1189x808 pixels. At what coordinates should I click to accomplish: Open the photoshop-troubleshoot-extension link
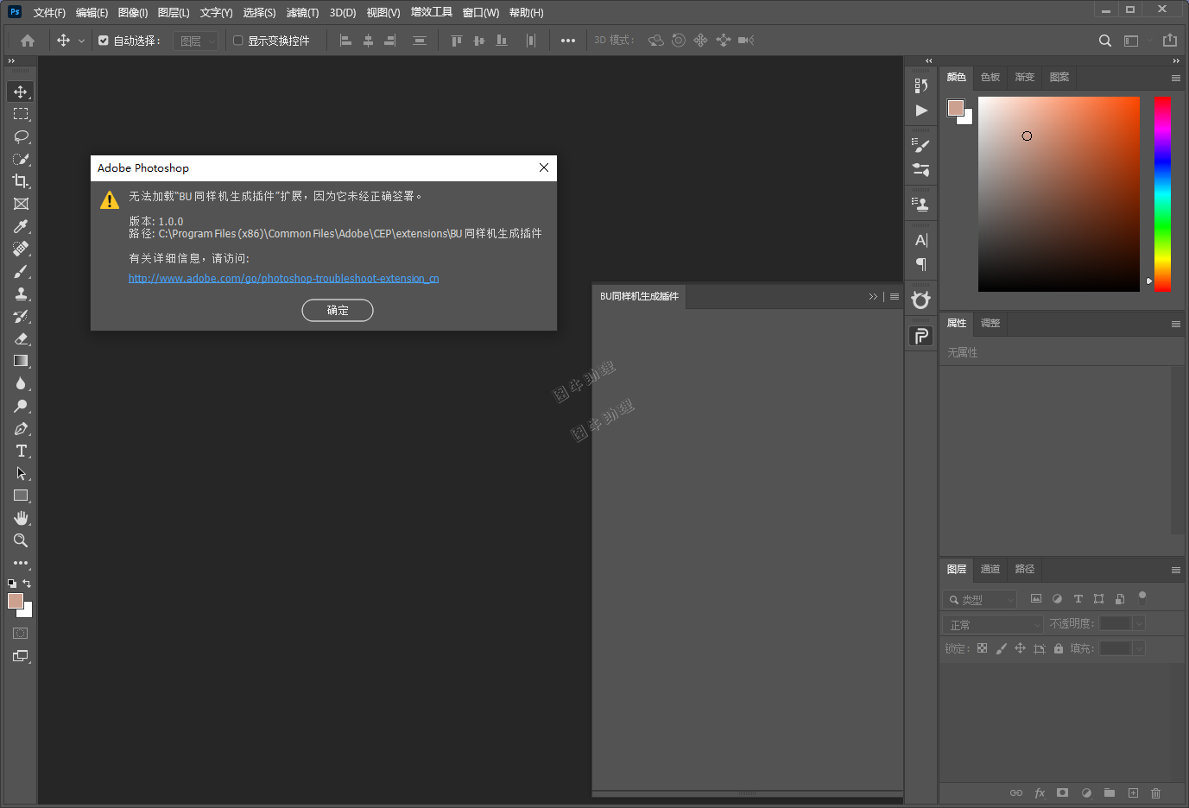click(x=283, y=279)
